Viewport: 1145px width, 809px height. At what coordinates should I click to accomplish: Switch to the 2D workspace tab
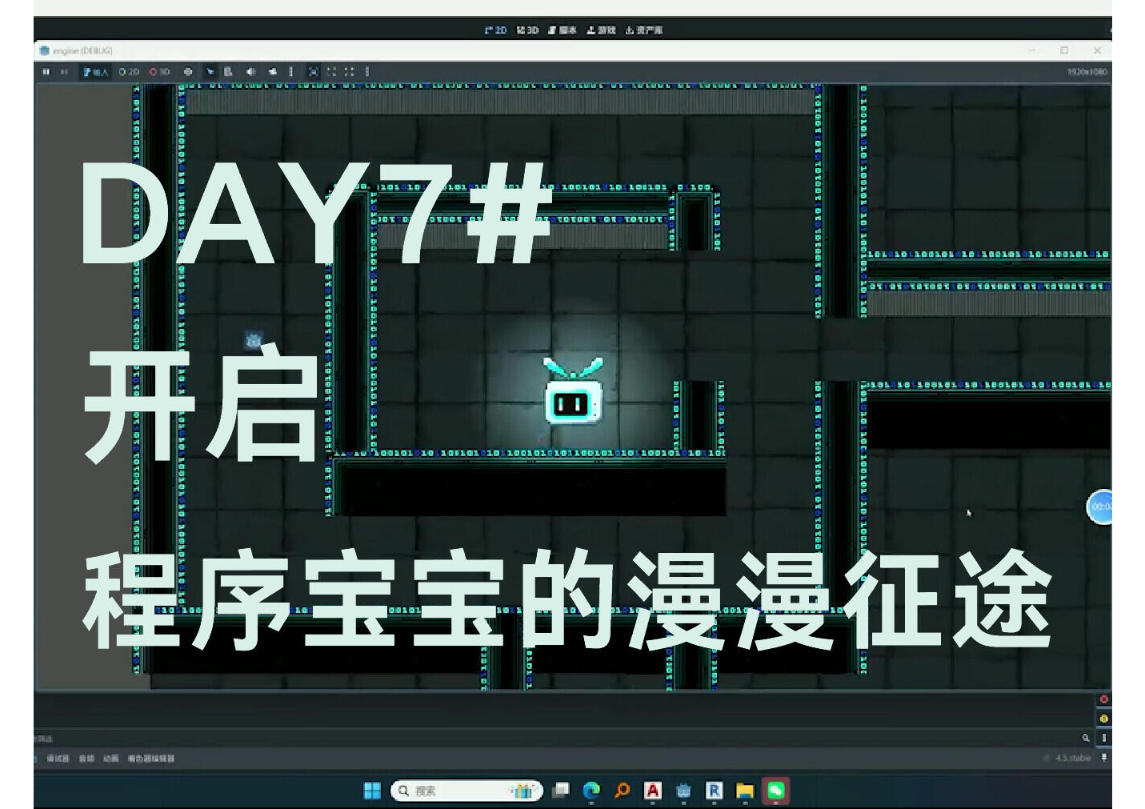pos(495,30)
